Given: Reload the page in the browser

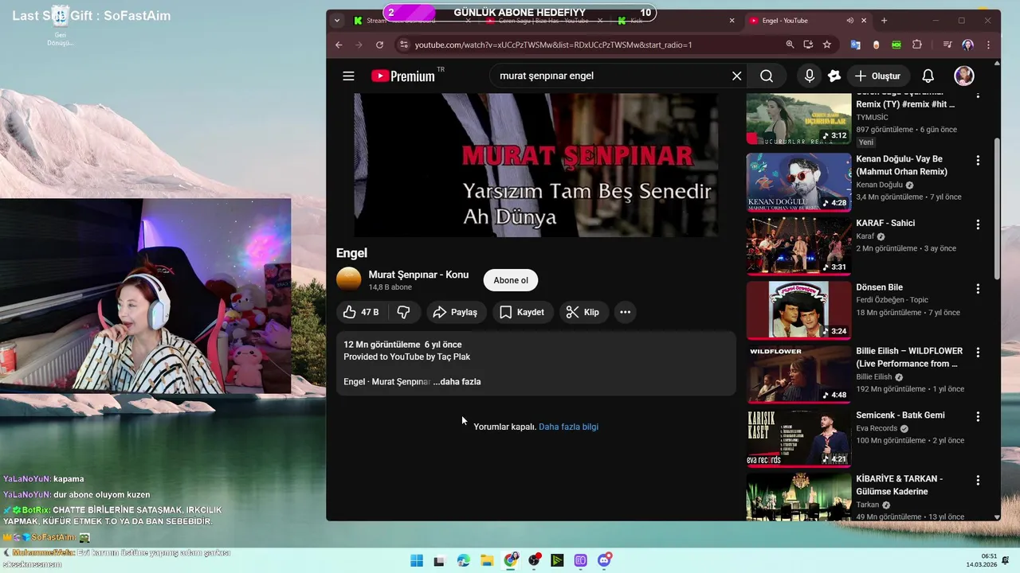Looking at the screenshot, I should pos(379,45).
